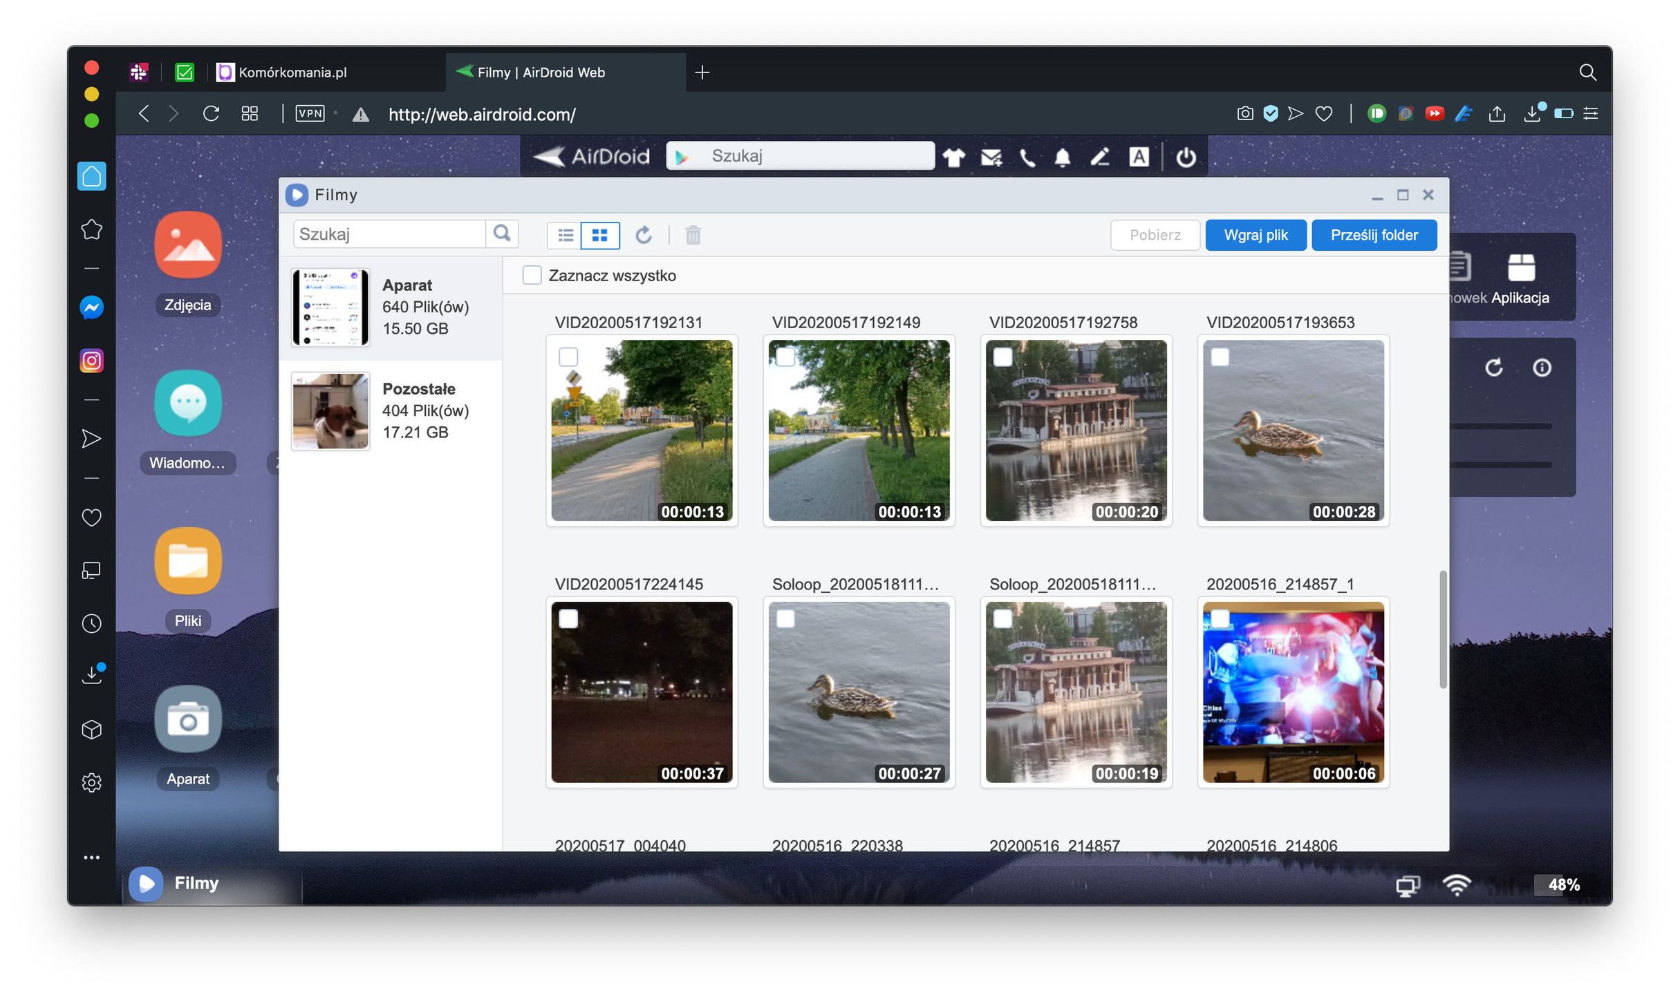Open the Pozostałe folder with 404 files
The height and width of the screenshot is (995, 1680).
click(x=391, y=411)
